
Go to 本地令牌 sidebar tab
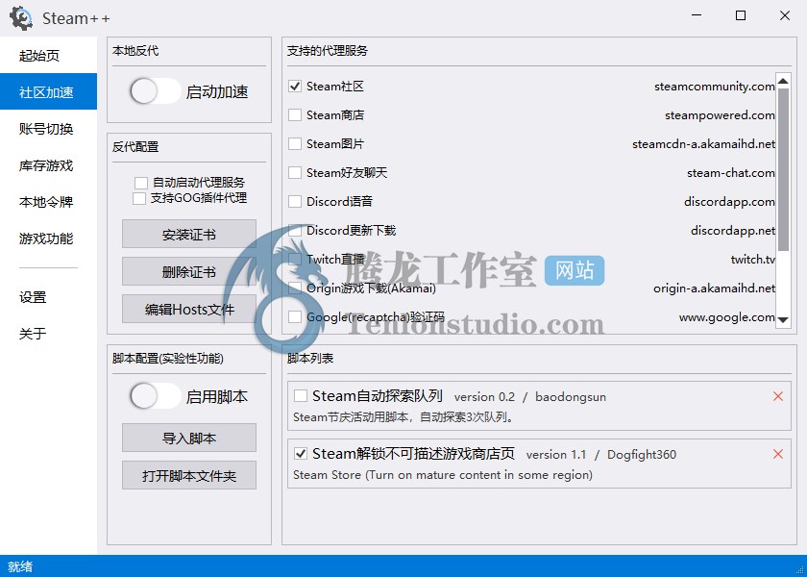coord(48,201)
